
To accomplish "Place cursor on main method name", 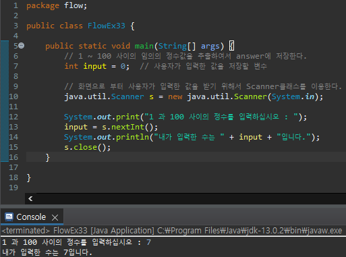I will pyautogui.click(x=144, y=46).
